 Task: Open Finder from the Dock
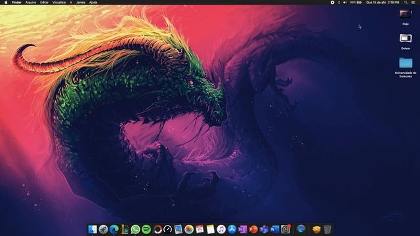pos(93,229)
